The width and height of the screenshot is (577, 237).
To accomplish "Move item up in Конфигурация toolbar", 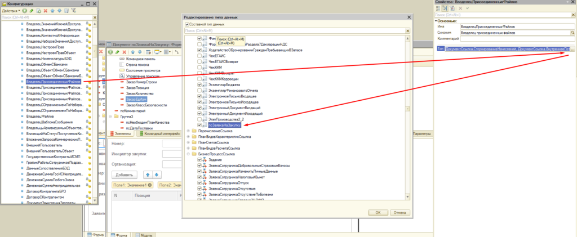I will pyautogui.click(x=52, y=11).
